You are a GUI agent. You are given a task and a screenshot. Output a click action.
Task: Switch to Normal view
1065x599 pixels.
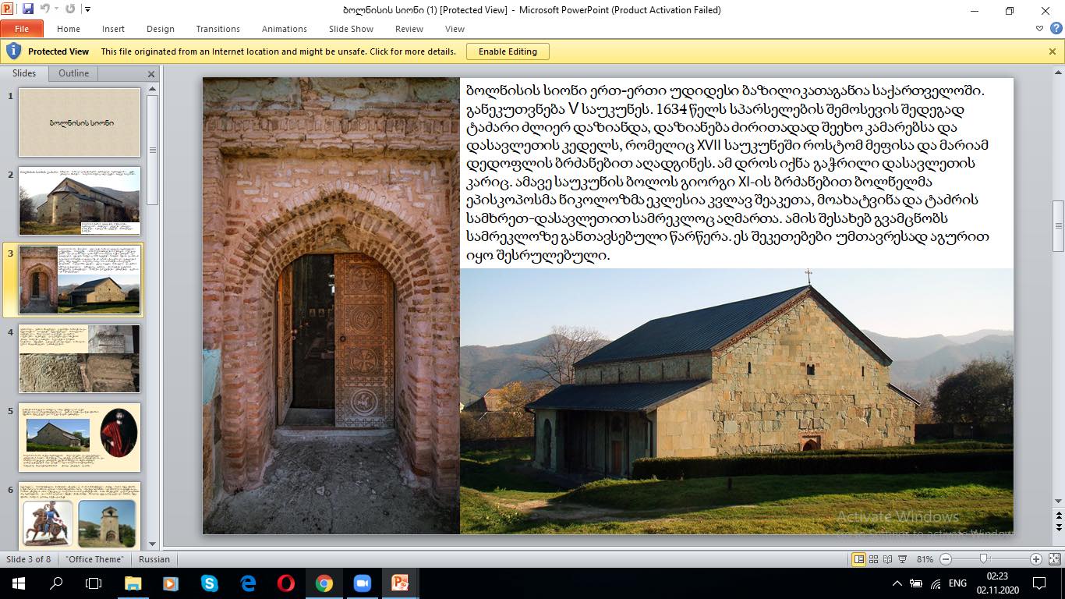(859, 559)
